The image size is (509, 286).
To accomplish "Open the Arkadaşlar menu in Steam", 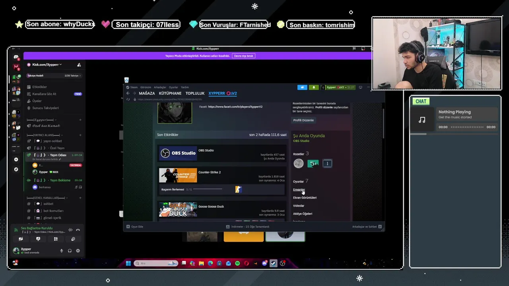I will pyautogui.click(x=160, y=87).
